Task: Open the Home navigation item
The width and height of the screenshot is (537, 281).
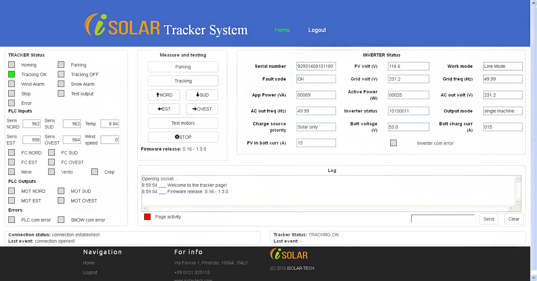Action: point(282,30)
